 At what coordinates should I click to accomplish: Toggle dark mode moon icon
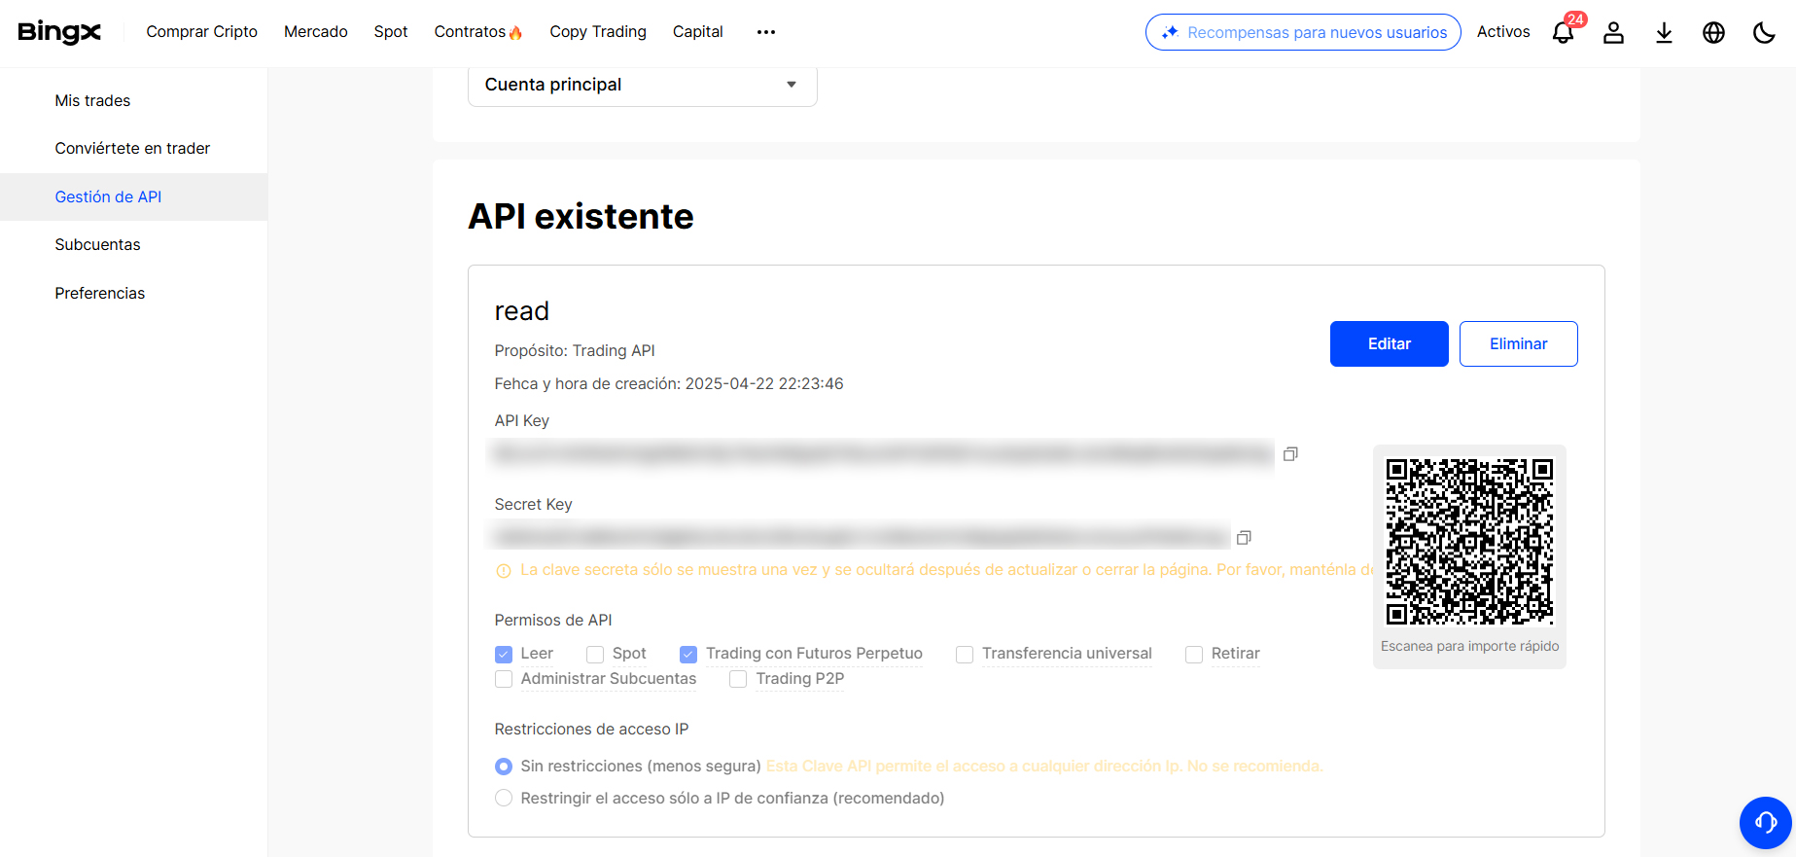pos(1763,33)
